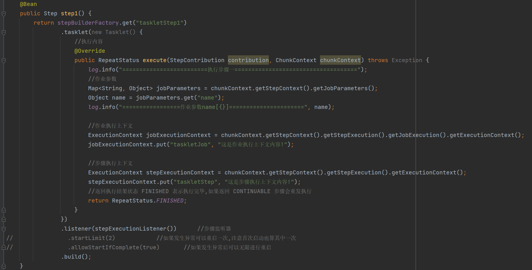The height and width of the screenshot is (270, 532).
Task: Collapse the step1 method using its gutter fold icon
Action: click(x=3, y=13)
